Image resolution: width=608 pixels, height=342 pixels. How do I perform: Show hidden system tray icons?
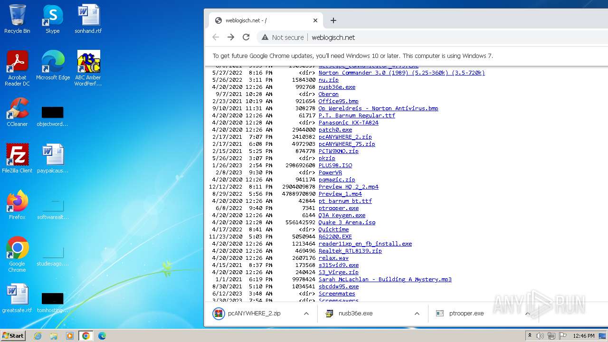click(x=530, y=336)
